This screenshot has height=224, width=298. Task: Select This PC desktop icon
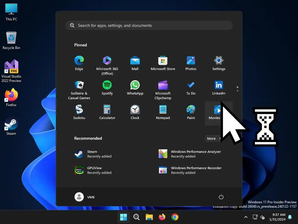(x=11, y=12)
